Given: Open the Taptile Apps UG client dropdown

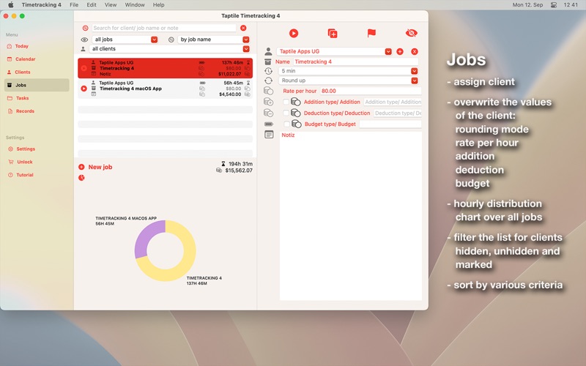Looking at the screenshot, I should click(x=388, y=51).
